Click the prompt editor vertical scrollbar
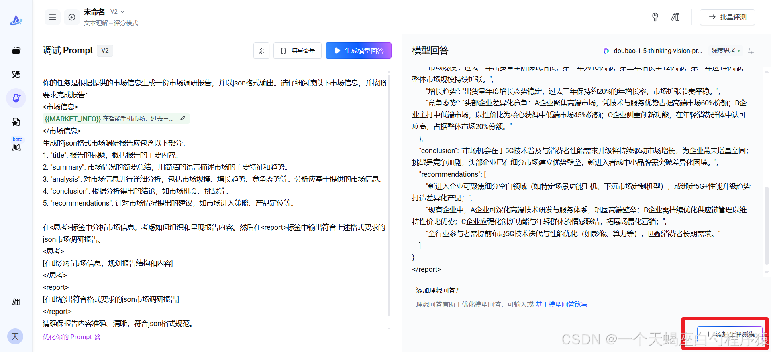The image size is (771, 352). pyautogui.click(x=389, y=192)
